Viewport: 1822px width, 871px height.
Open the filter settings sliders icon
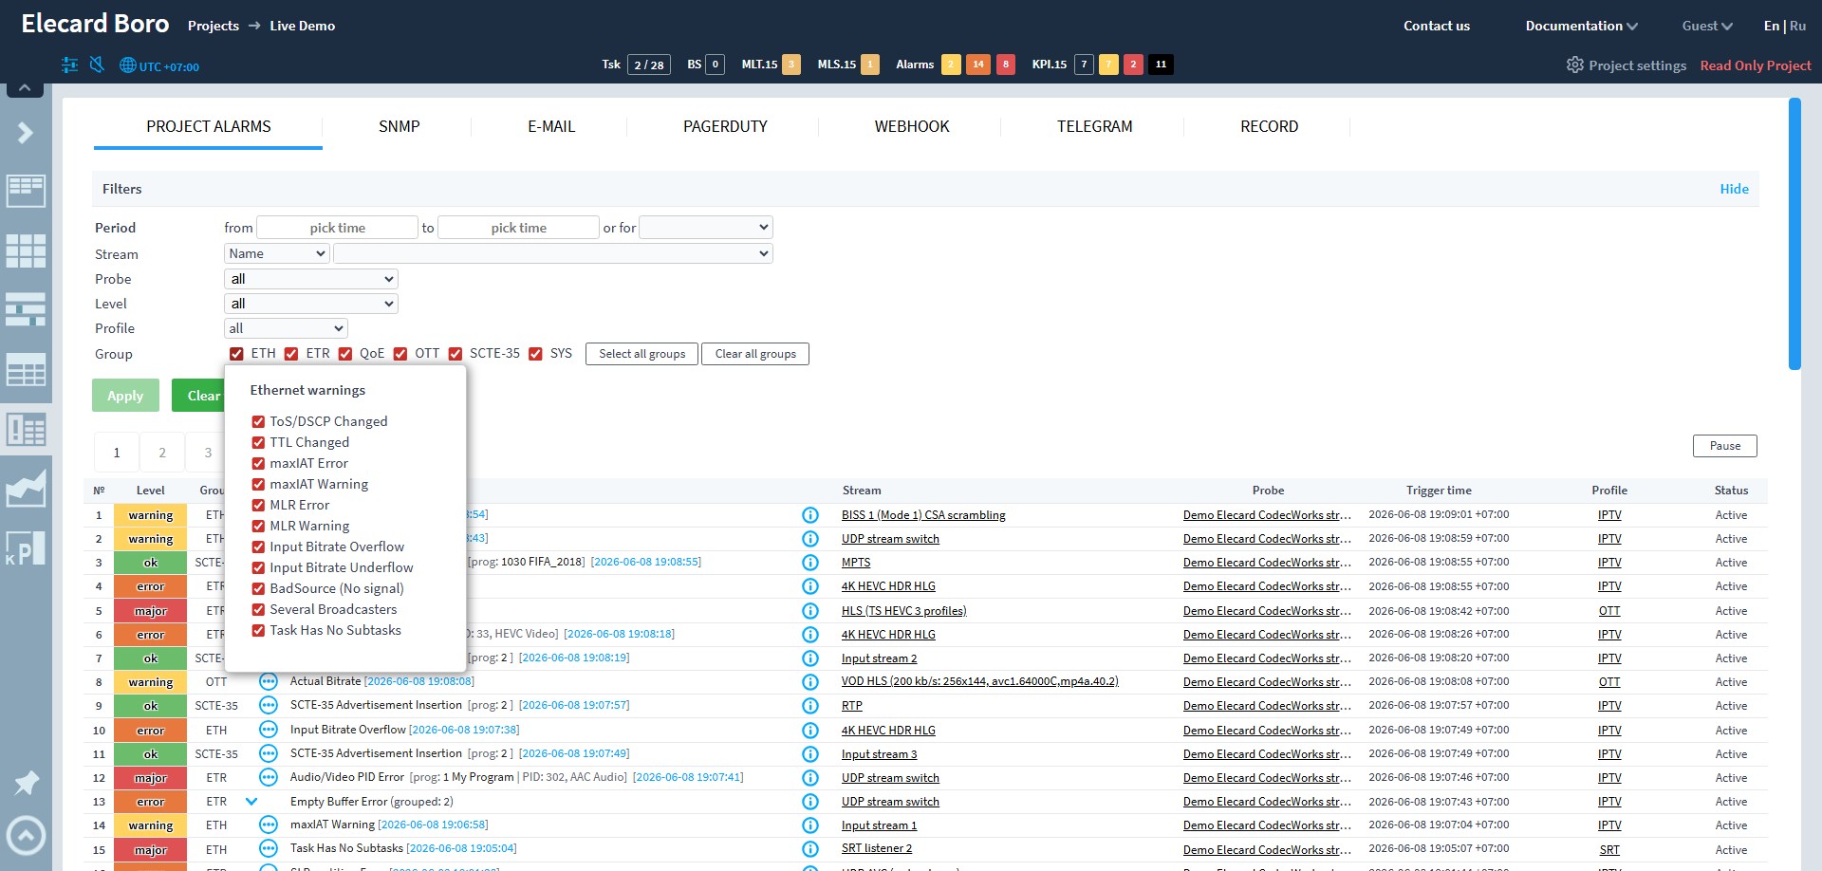[x=69, y=65]
